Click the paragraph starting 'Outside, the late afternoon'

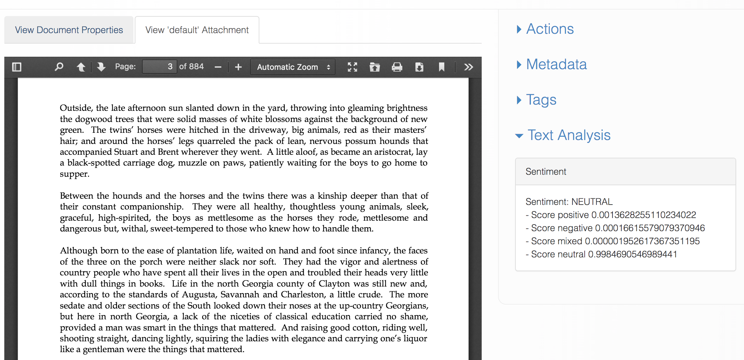[x=244, y=141]
